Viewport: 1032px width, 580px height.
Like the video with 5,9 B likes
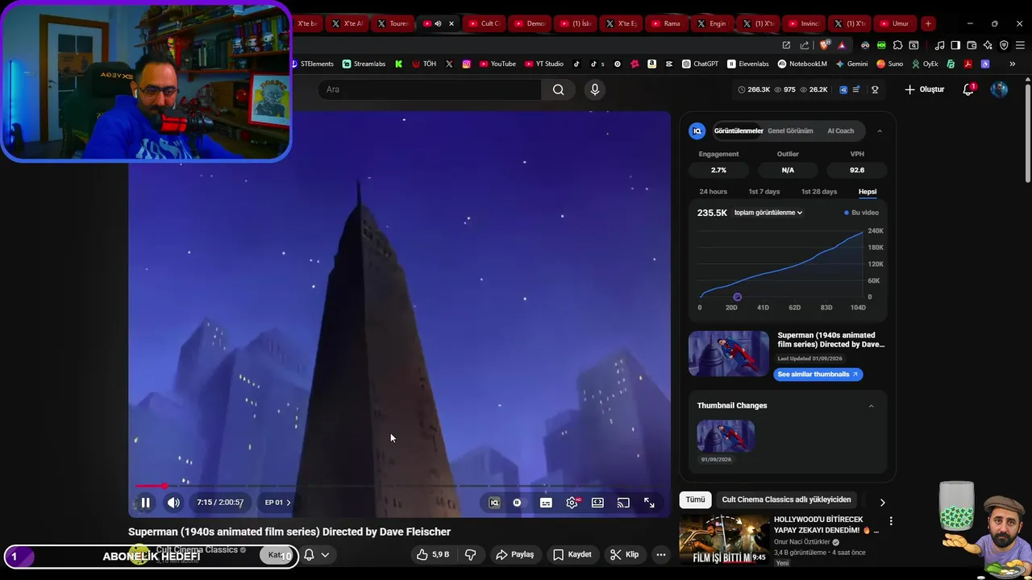pos(433,554)
